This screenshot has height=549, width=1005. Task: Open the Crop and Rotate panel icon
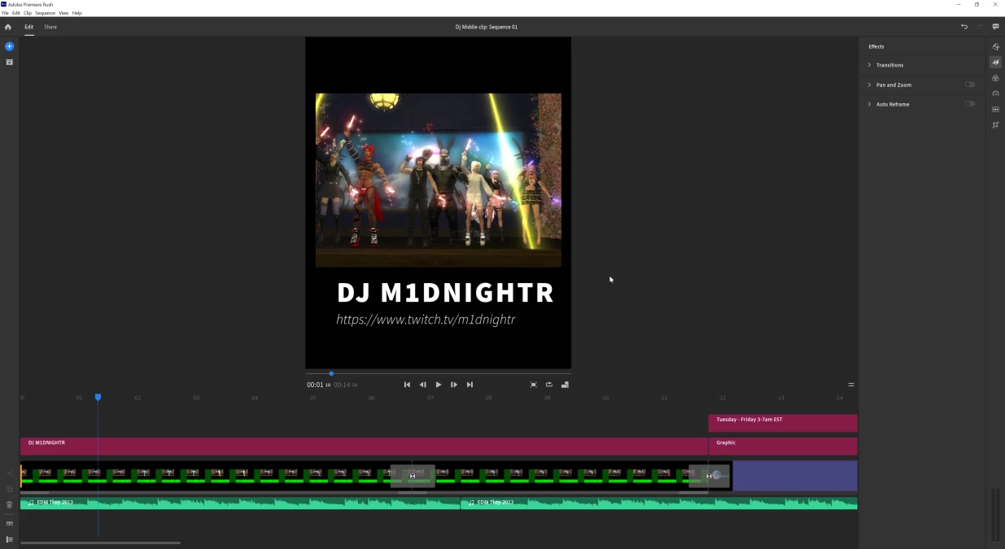(995, 125)
